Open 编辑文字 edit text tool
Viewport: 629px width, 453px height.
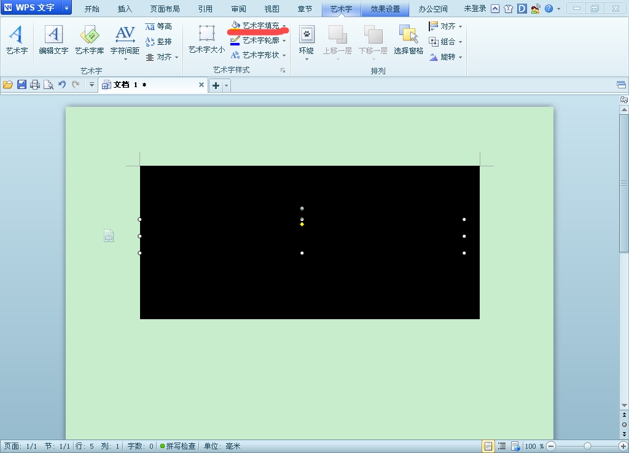click(53, 39)
